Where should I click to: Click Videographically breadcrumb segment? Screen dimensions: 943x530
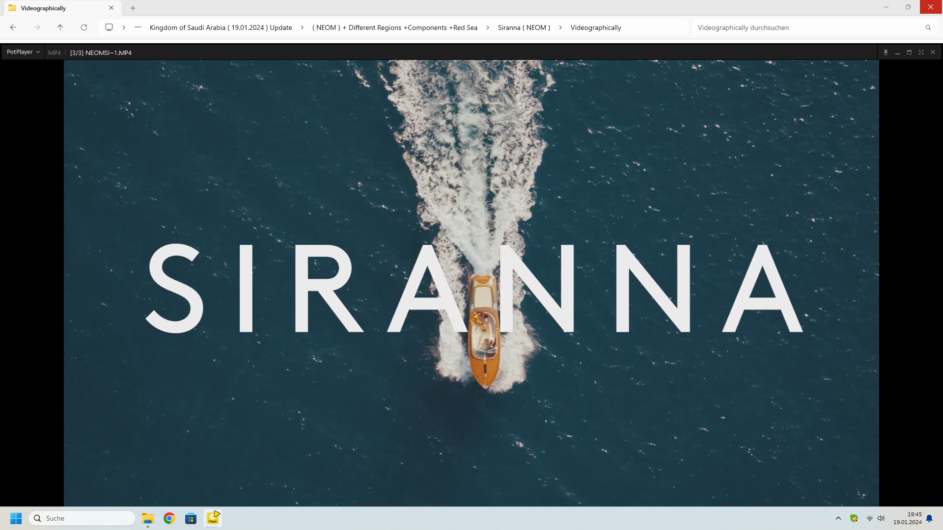tap(596, 27)
